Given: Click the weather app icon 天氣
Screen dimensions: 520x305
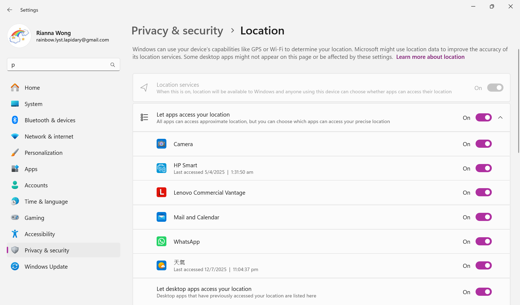Looking at the screenshot, I should pos(162,266).
